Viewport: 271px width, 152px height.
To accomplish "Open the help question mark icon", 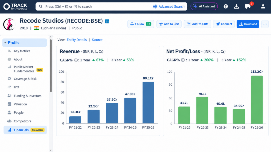I will click(x=226, y=6).
